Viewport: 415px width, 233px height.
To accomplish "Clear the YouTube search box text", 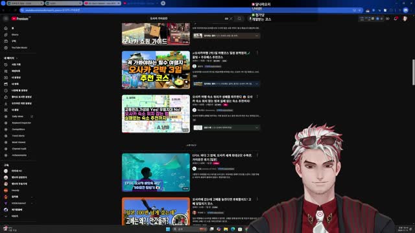I will (x=231, y=19).
